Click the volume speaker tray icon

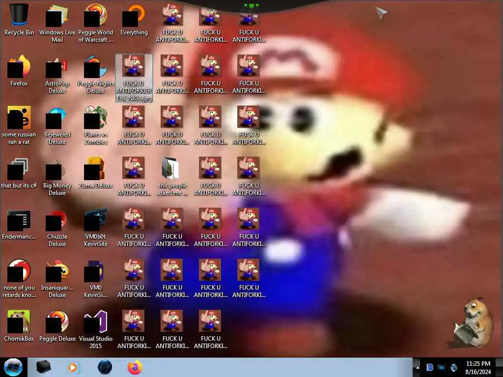coord(453,368)
